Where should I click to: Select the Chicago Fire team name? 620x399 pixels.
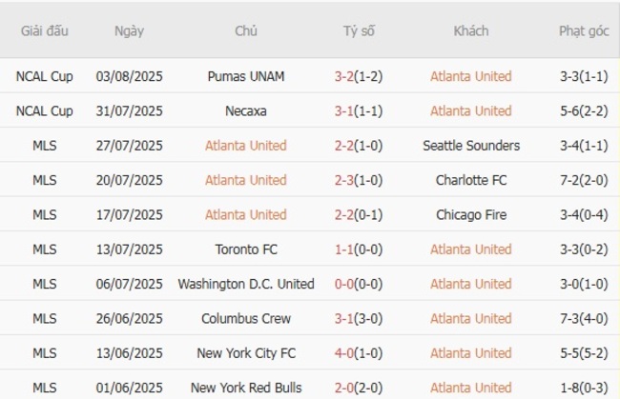pos(470,215)
